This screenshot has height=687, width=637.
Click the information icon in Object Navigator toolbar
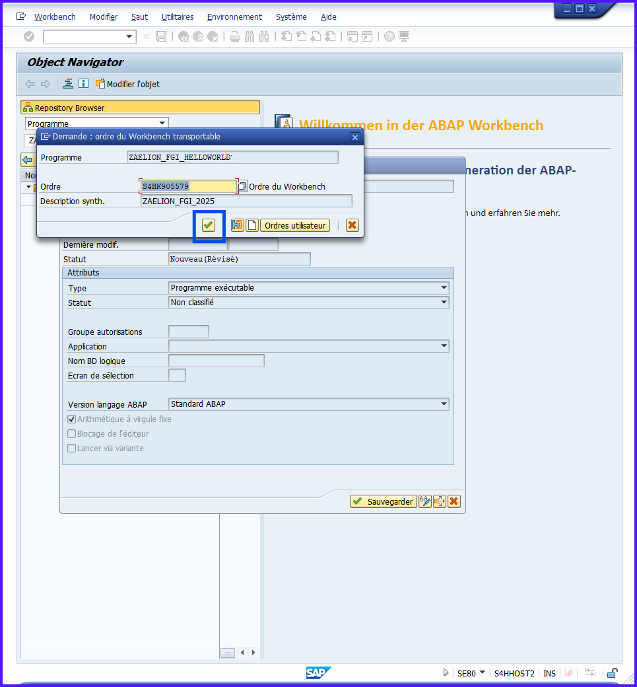pos(83,84)
